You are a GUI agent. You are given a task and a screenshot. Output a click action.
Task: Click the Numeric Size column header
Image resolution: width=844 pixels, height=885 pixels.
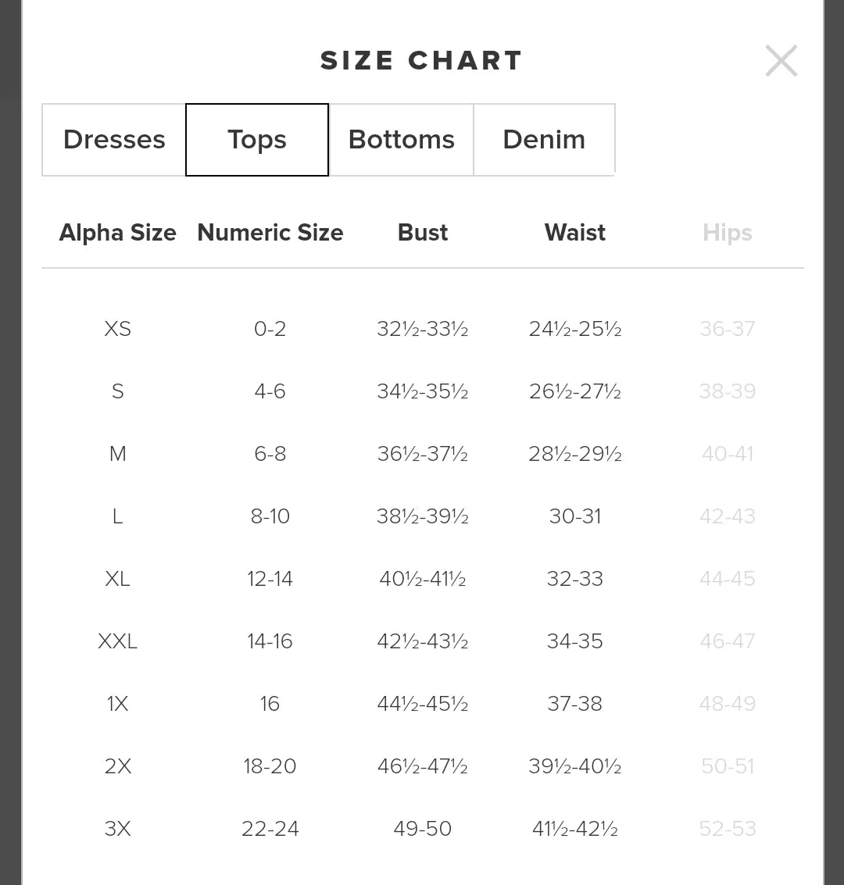tap(270, 233)
